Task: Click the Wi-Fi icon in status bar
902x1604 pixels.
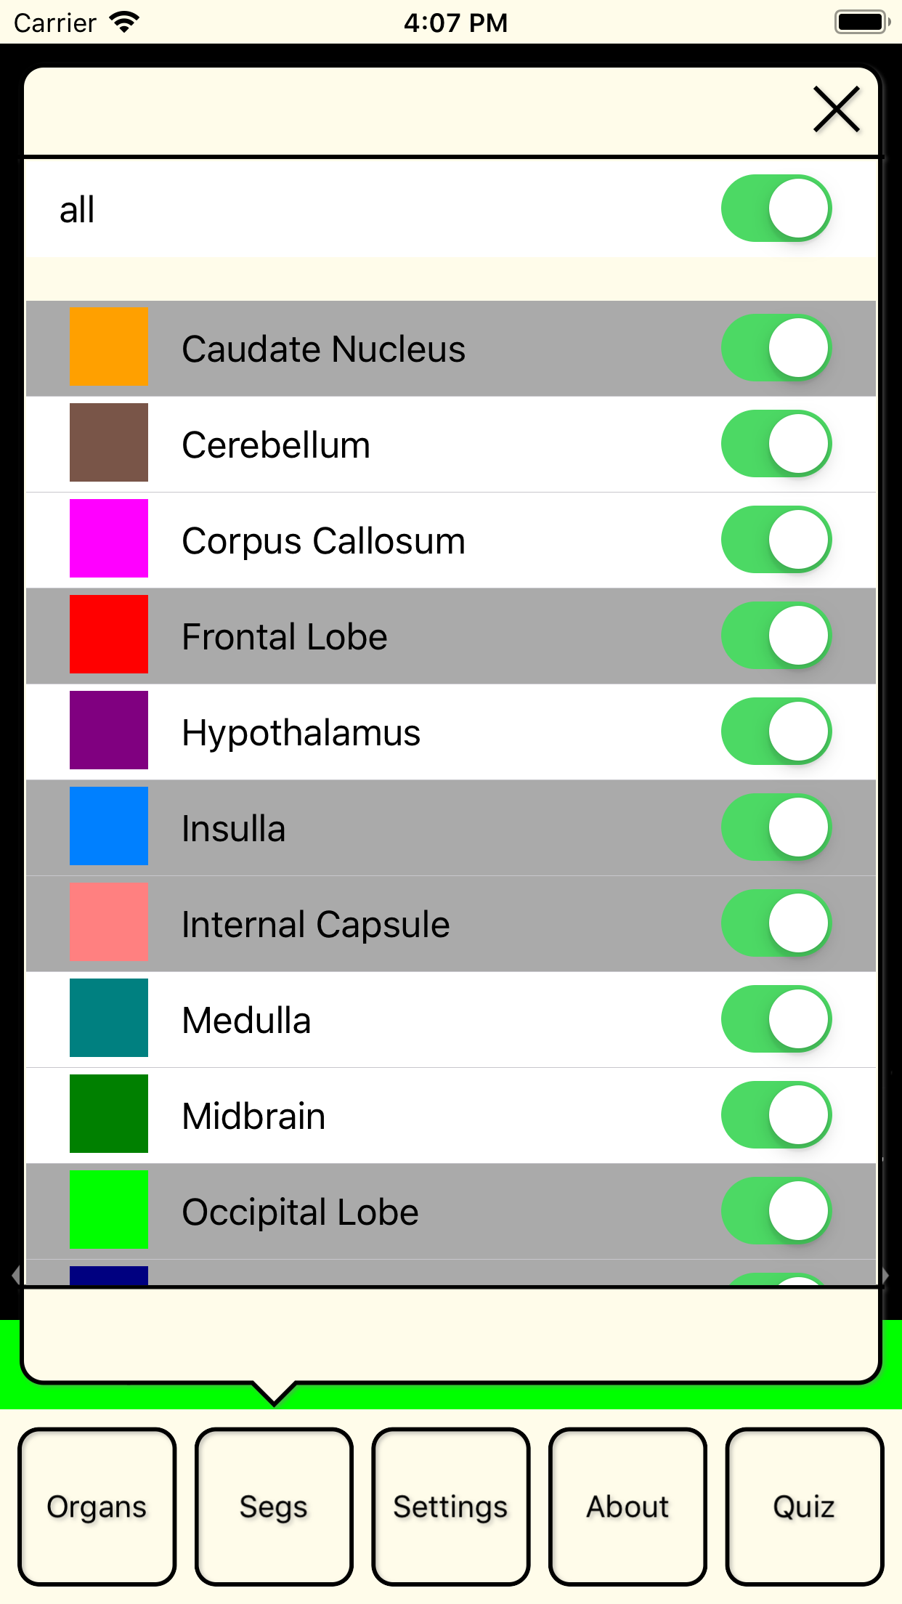Action: (x=124, y=23)
